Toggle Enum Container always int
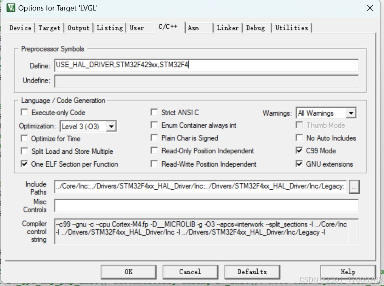 click(x=154, y=125)
